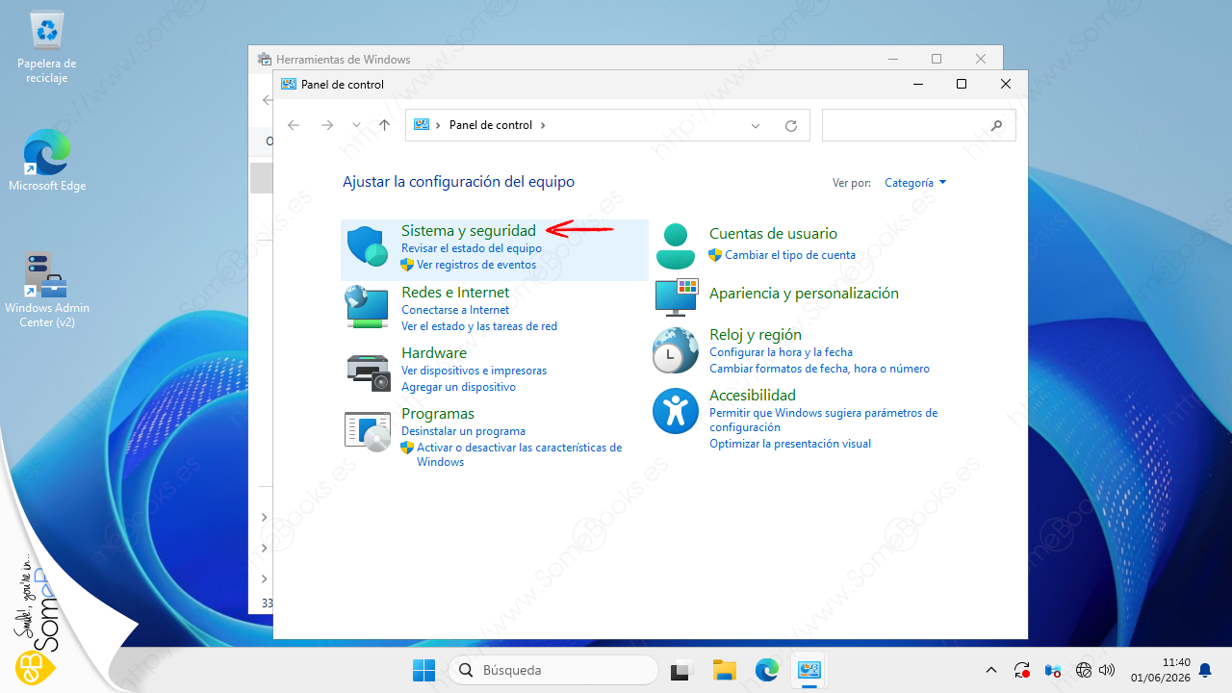Open the notifications bell
1232x693 pixels.
[1204, 670]
